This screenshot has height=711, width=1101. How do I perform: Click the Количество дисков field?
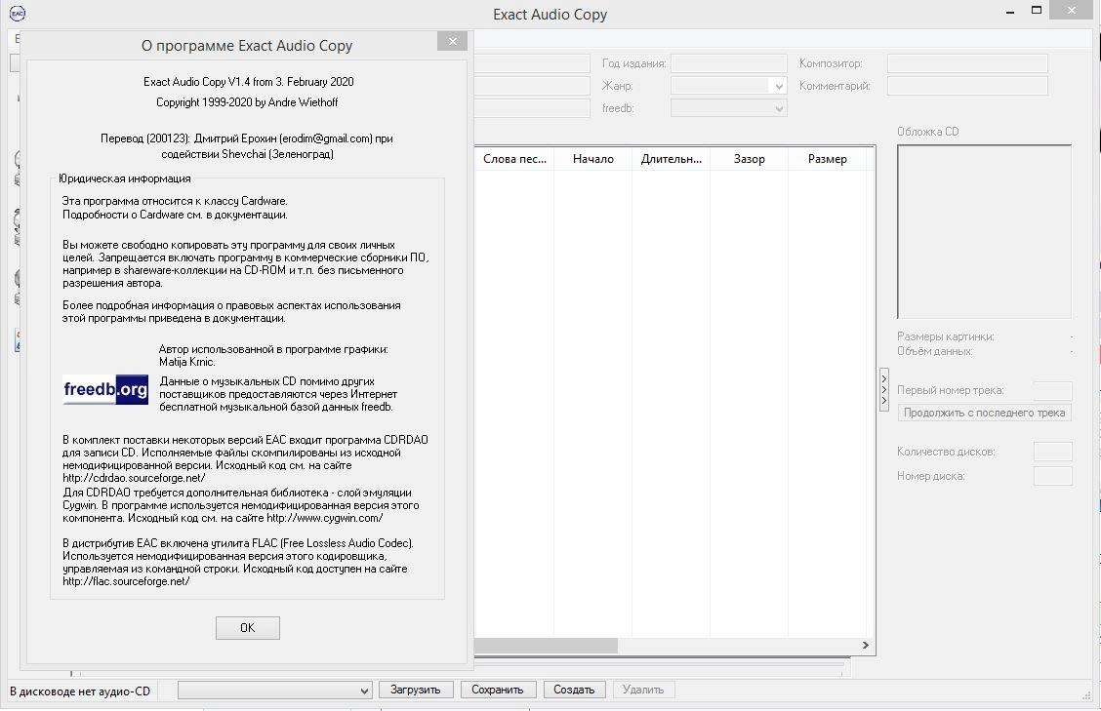pos(1052,452)
